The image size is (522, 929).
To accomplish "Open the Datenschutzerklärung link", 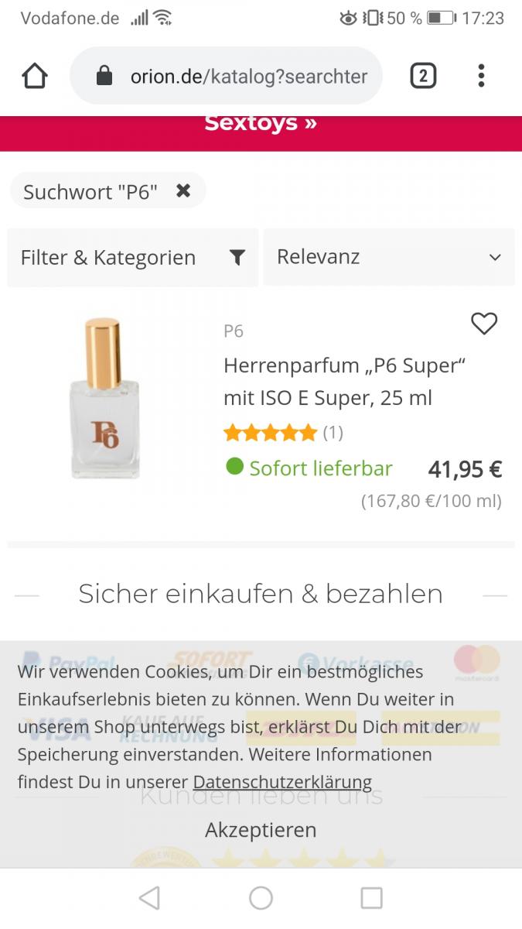I will pos(282,782).
